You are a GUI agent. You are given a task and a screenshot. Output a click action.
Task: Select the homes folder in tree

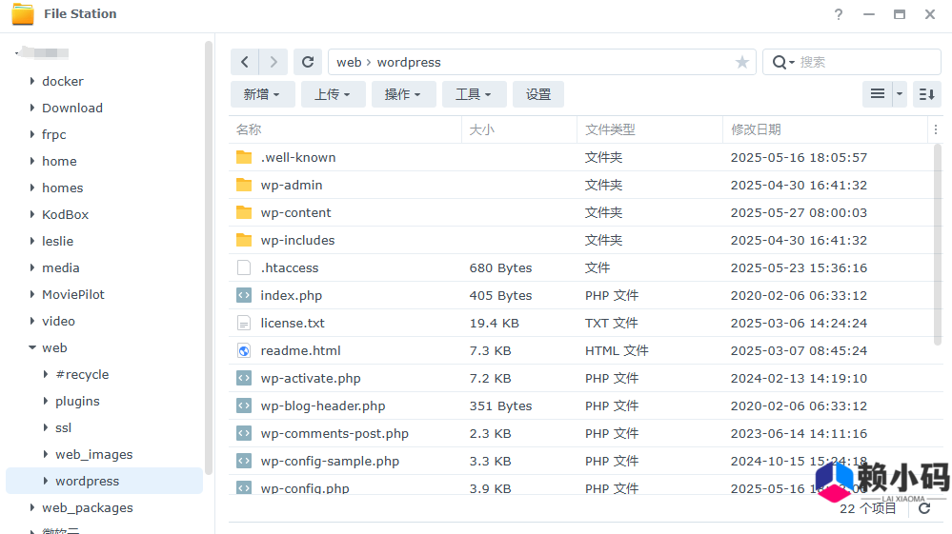63,188
